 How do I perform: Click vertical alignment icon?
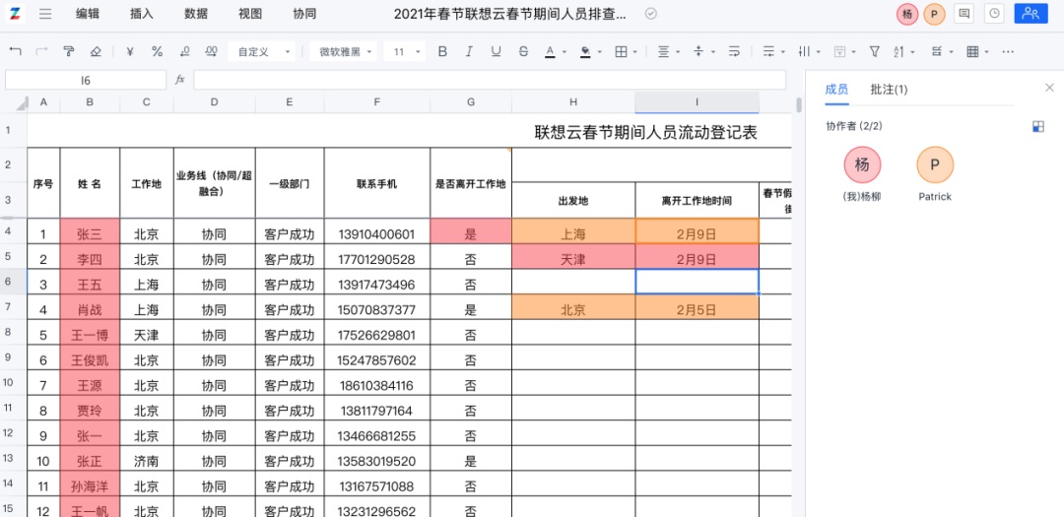pyautogui.click(x=698, y=51)
